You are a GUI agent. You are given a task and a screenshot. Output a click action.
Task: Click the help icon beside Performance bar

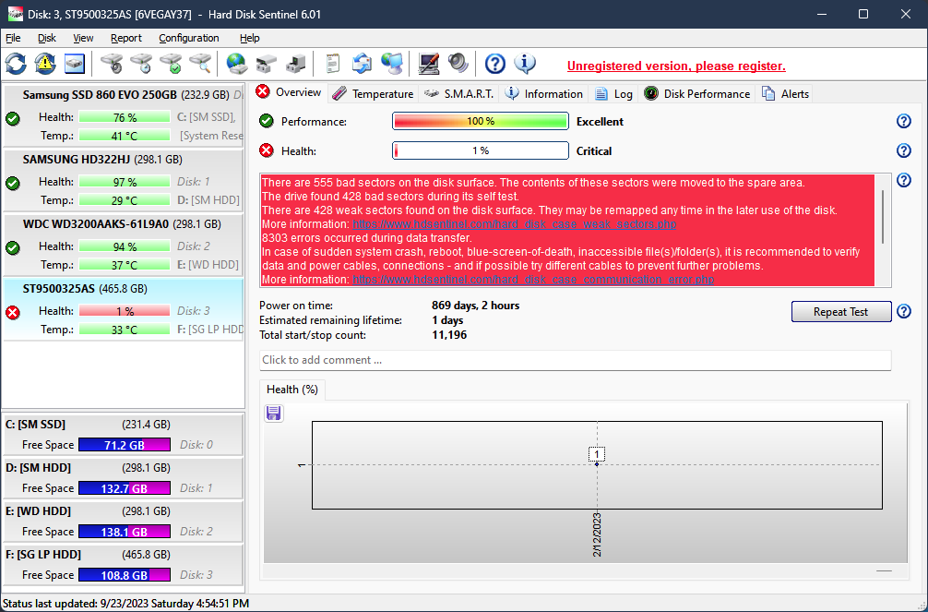coord(904,121)
